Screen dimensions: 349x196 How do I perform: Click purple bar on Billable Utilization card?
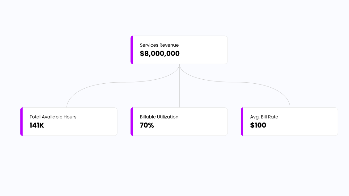click(132, 122)
